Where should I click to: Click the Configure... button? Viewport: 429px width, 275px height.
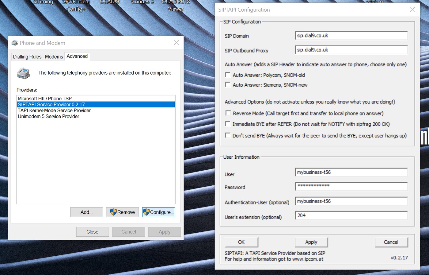click(x=158, y=212)
